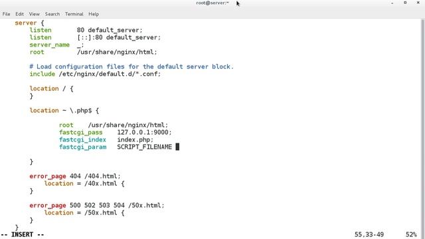Click the 'index.php;' value
This screenshot has width=425, height=239.
135,140
